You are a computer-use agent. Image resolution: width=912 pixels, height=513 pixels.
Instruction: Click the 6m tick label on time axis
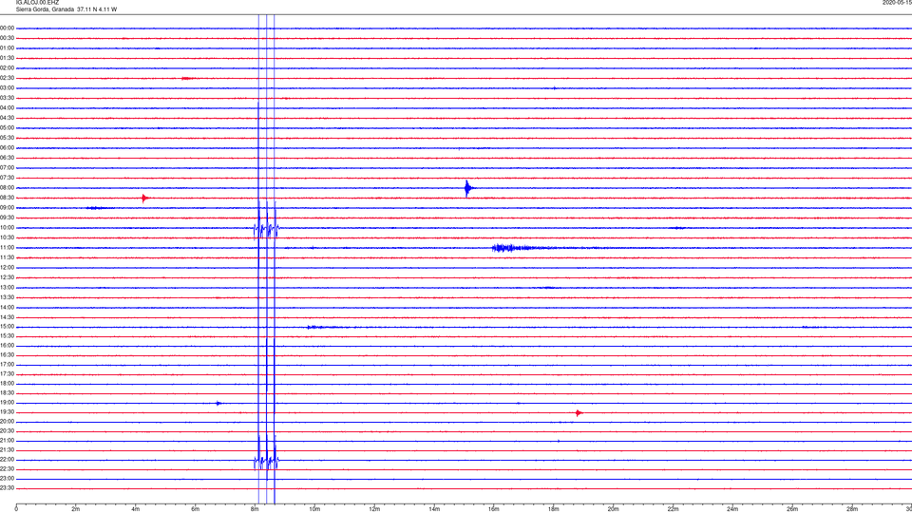pos(196,509)
